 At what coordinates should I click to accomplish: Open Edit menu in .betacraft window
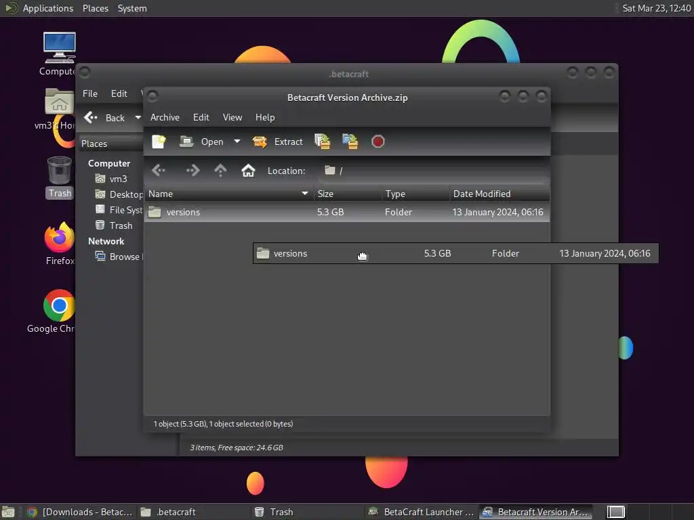[x=119, y=93]
